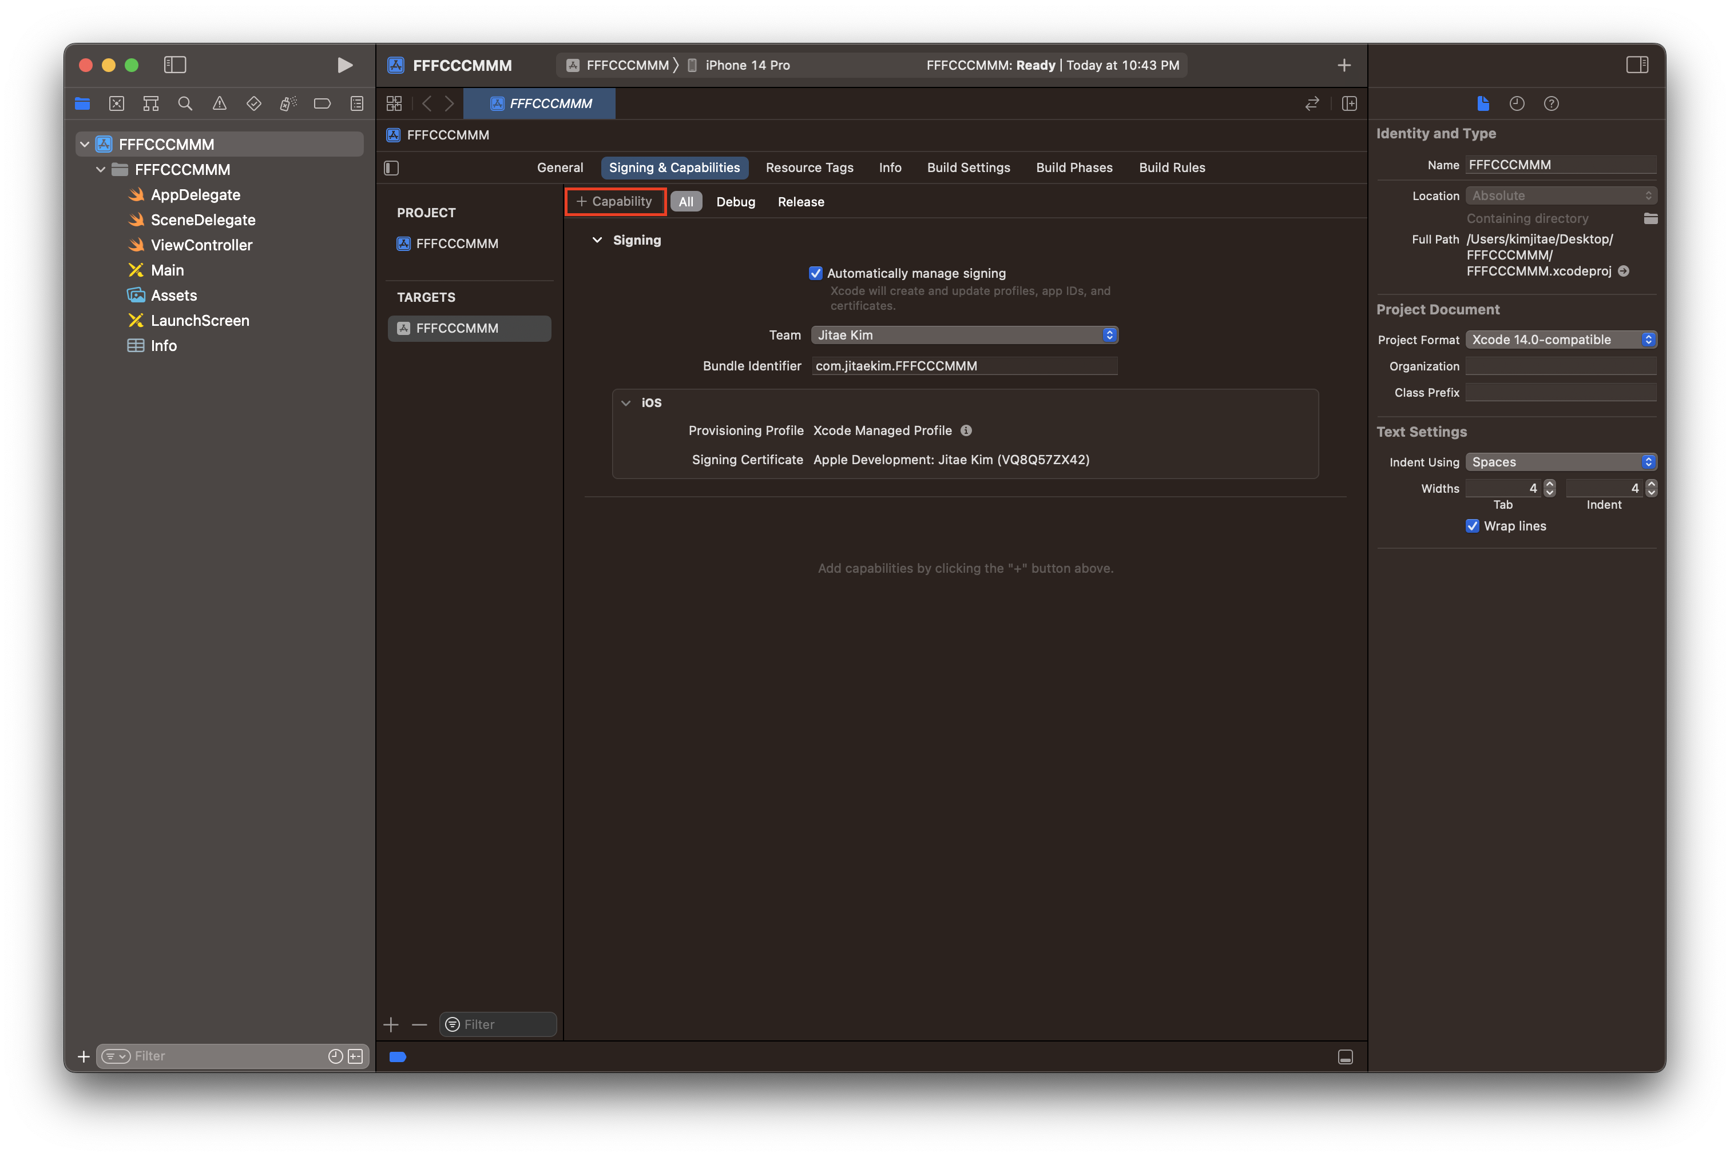Screen dimensions: 1730x1157
Task: Switch to the General tab
Action: pyautogui.click(x=560, y=167)
